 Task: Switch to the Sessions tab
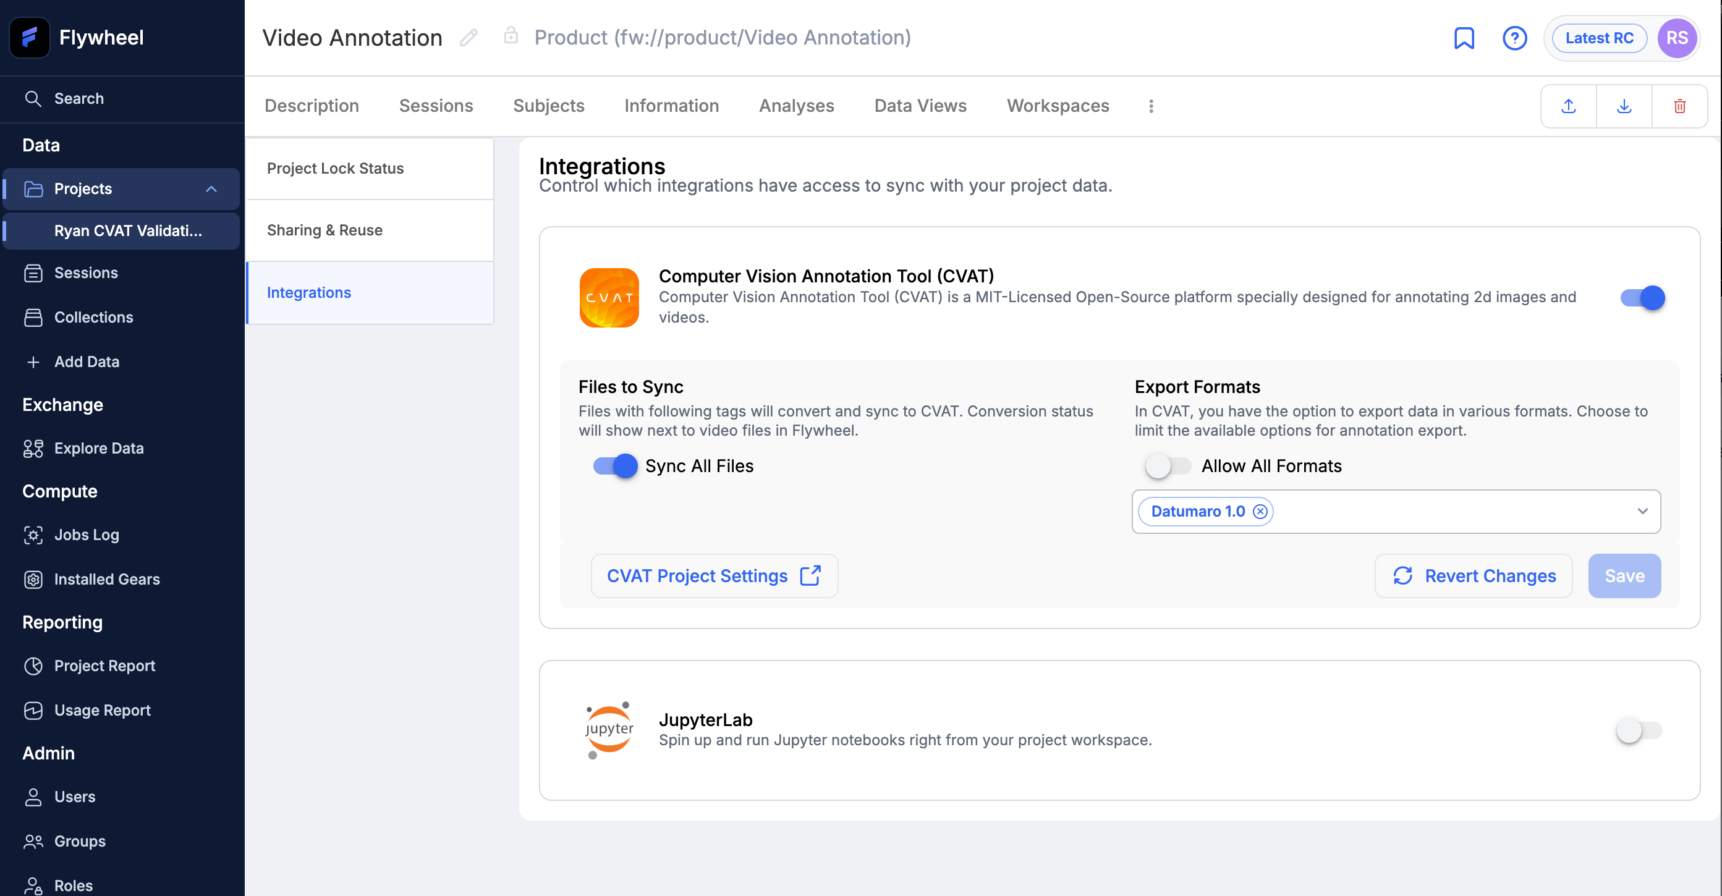[436, 106]
